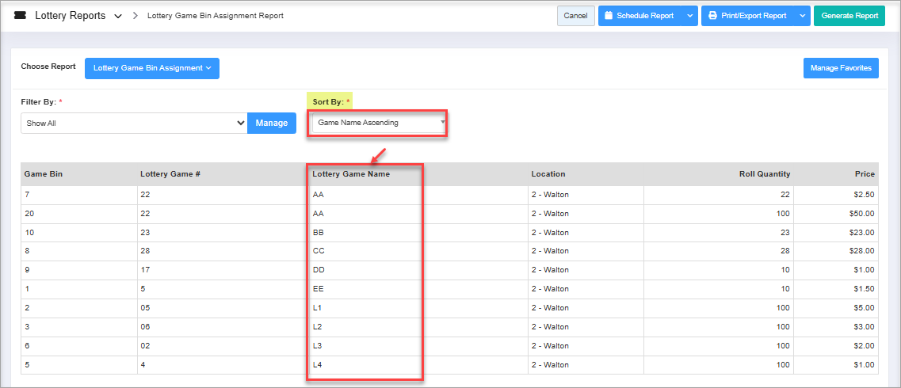The image size is (901, 388).
Task: Click the Price column header
Action: 865,174
